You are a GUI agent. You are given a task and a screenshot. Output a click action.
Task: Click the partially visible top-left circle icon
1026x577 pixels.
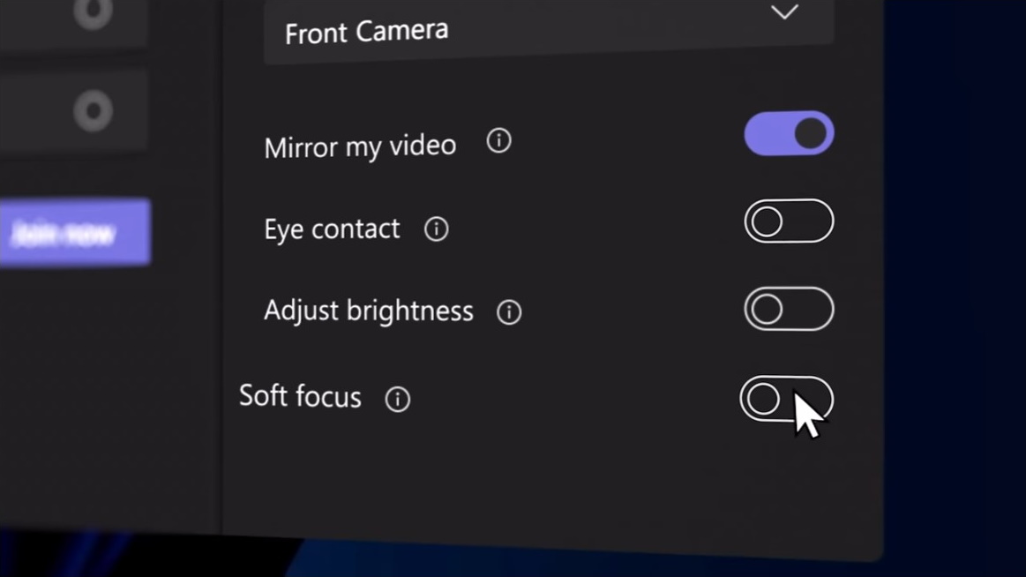[x=93, y=11]
